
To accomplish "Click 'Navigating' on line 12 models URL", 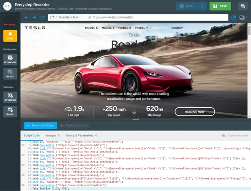I will click(x=47, y=155).
